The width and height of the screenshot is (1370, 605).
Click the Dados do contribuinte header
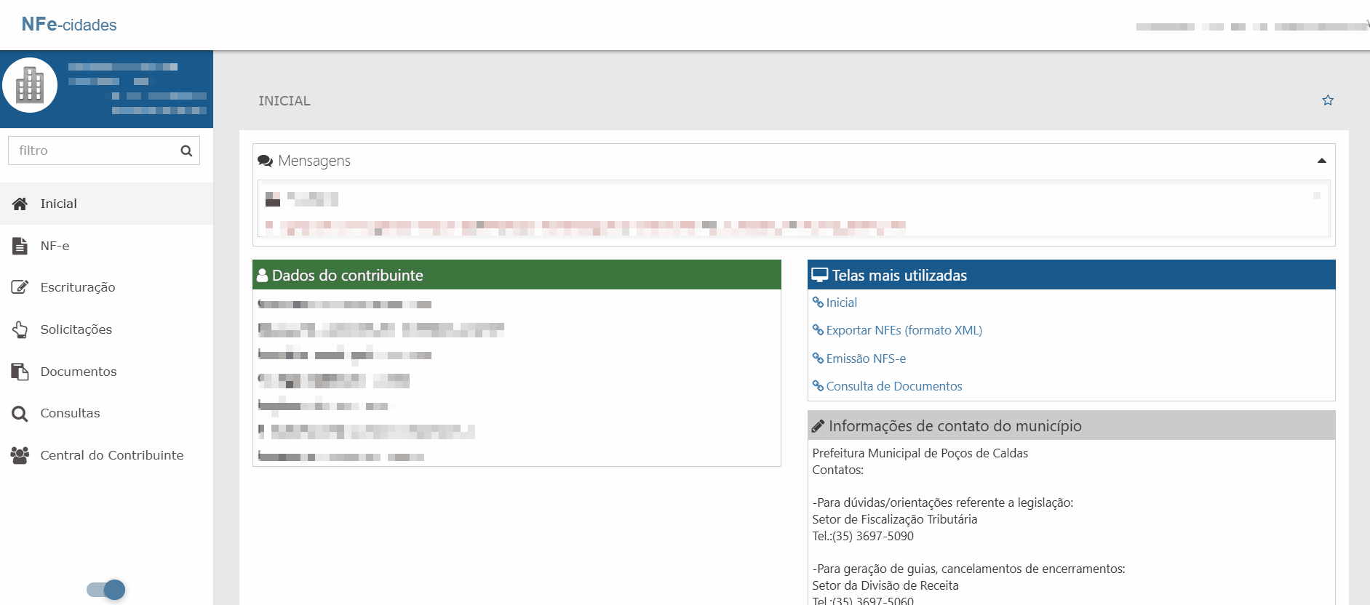pos(517,275)
